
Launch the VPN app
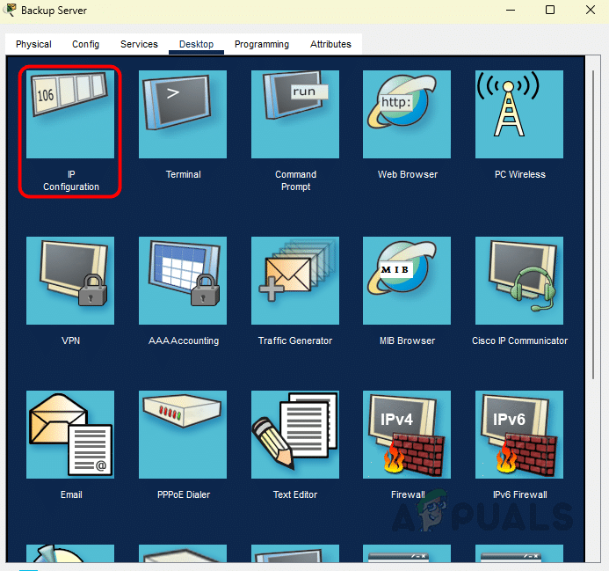(x=70, y=281)
